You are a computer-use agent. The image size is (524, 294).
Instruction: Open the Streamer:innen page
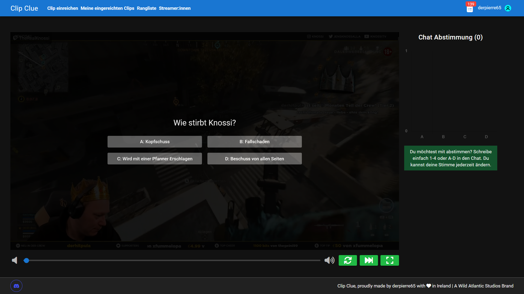(x=175, y=8)
